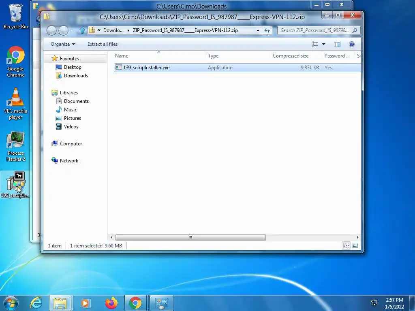The width and height of the screenshot is (415, 311).
Task: Open the Organize dropdown menu
Action: pos(63,44)
